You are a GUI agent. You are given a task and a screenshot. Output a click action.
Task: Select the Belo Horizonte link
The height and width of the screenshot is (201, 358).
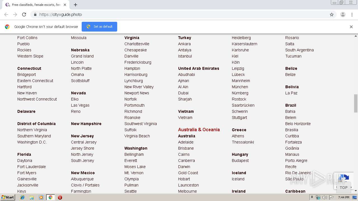click(x=298, y=124)
